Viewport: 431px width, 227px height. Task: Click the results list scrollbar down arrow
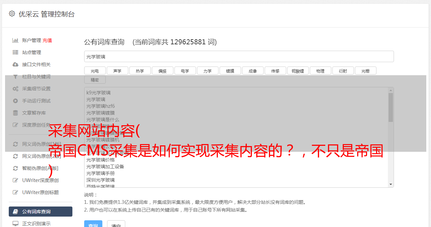tap(391, 184)
